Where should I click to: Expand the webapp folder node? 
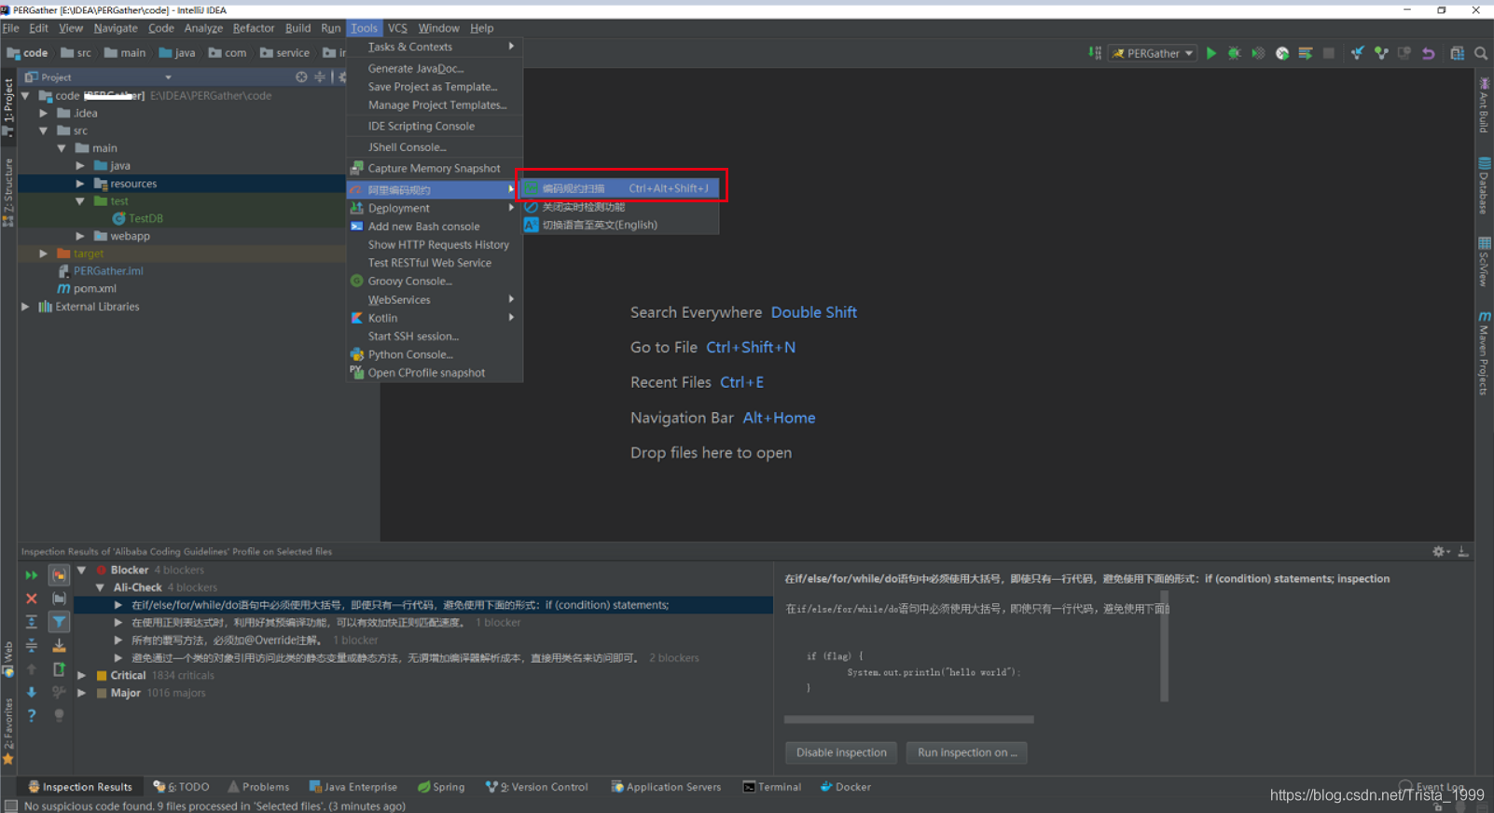pos(80,236)
